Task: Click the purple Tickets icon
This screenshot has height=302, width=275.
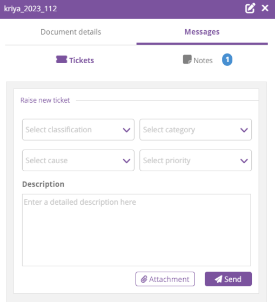Action: tap(62, 59)
